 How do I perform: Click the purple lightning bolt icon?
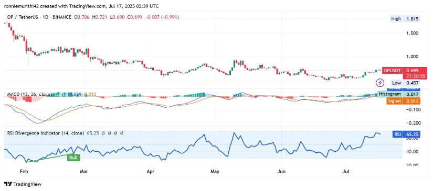tap(381, 82)
